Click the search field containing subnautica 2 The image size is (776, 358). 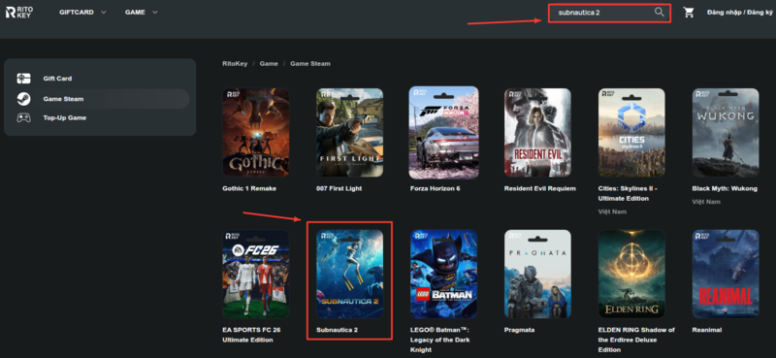pyautogui.click(x=609, y=13)
